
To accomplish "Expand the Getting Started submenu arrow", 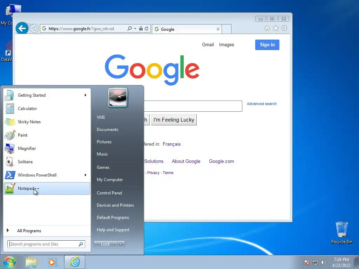I will pyautogui.click(x=86, y=95).
